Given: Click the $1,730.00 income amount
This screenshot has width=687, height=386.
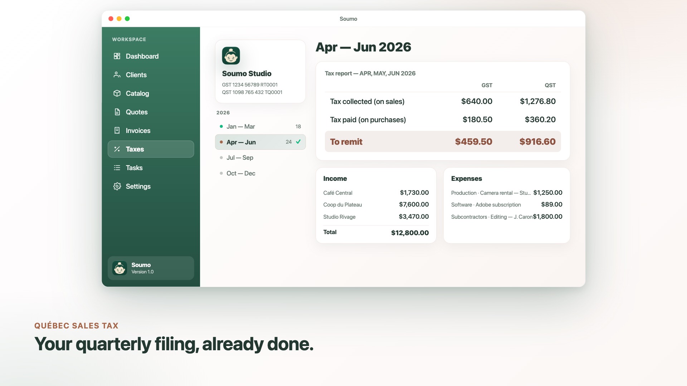Looking at the screenshot, I should (414, 193).
